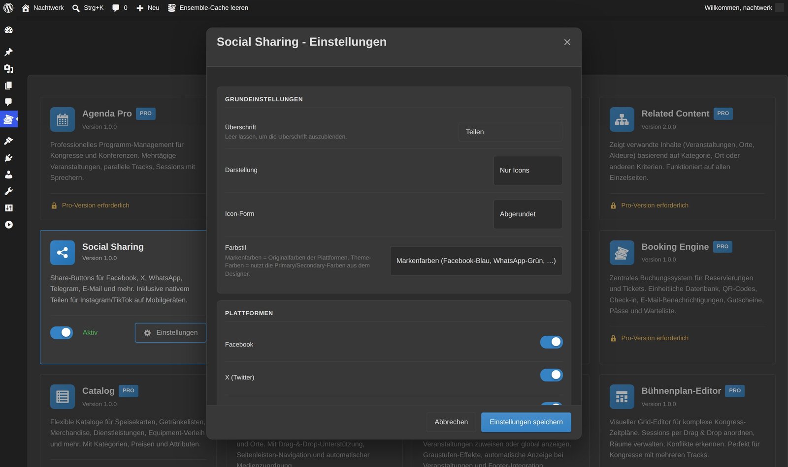This screenshot has width=788, height=467.
Task: Open the Strg+K search item
Action: coord(88,8)
